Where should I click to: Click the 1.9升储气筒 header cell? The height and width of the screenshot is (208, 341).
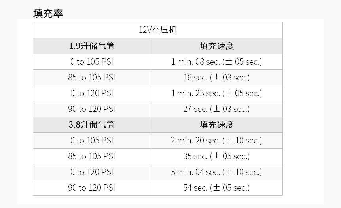pos(92,46)
